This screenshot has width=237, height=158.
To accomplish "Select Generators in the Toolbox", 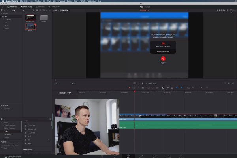I will (x=8, y=134).
